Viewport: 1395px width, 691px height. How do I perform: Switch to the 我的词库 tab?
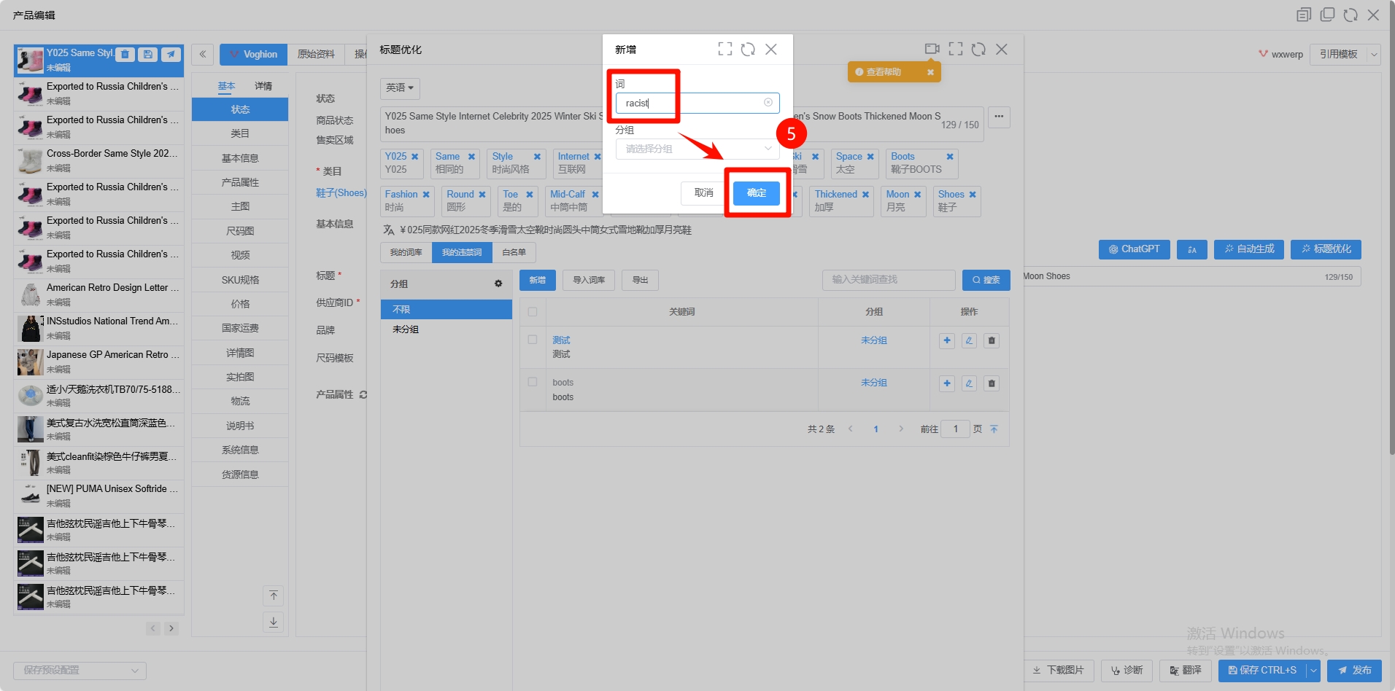coord(406,252)
